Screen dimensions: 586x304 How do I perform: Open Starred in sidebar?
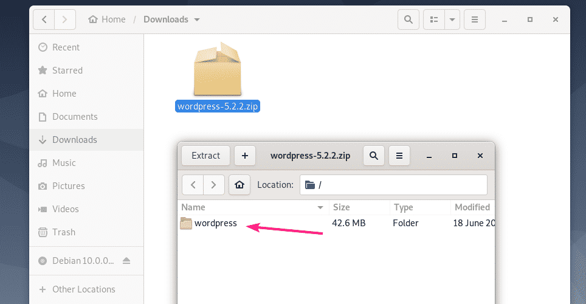(x=86, y=71)
